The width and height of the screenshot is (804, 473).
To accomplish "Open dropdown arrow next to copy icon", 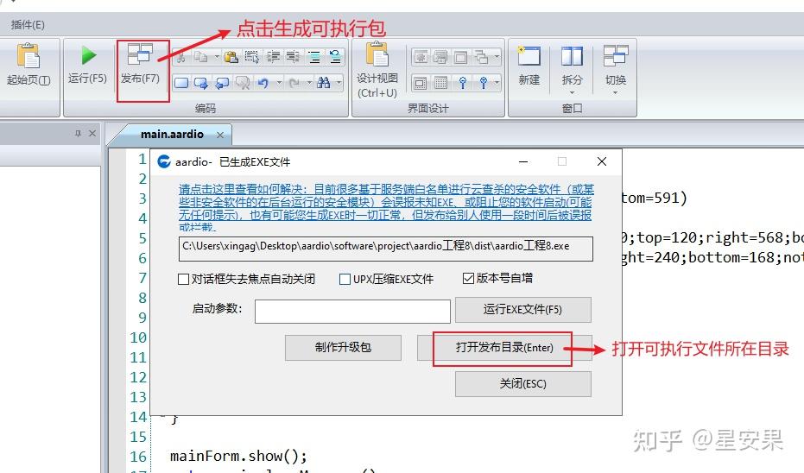I will click(217, 57).
